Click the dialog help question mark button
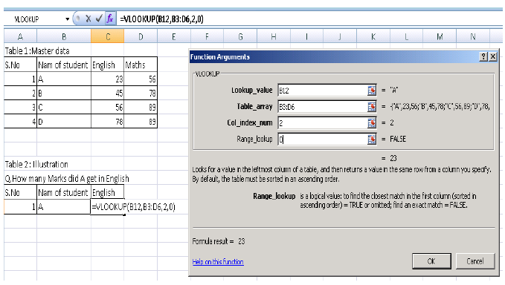 pos(483,57)
